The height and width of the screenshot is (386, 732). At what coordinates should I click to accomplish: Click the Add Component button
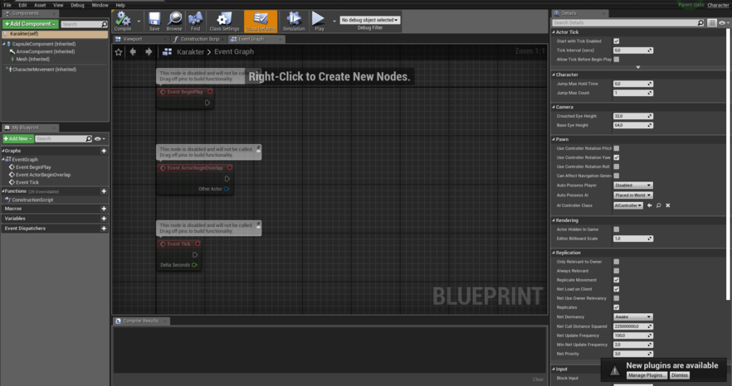point(31,24)
